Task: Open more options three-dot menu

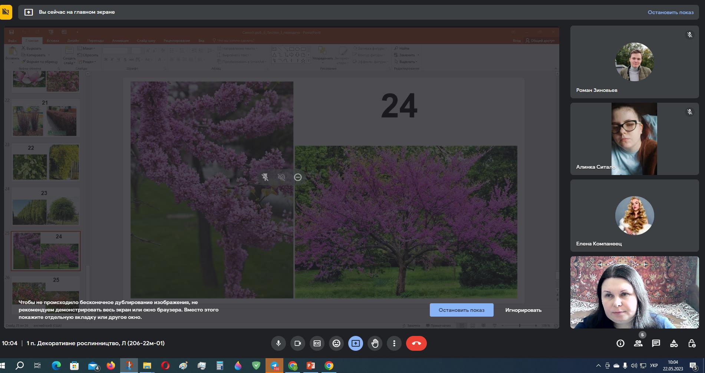Action: (x=394, y=343)
